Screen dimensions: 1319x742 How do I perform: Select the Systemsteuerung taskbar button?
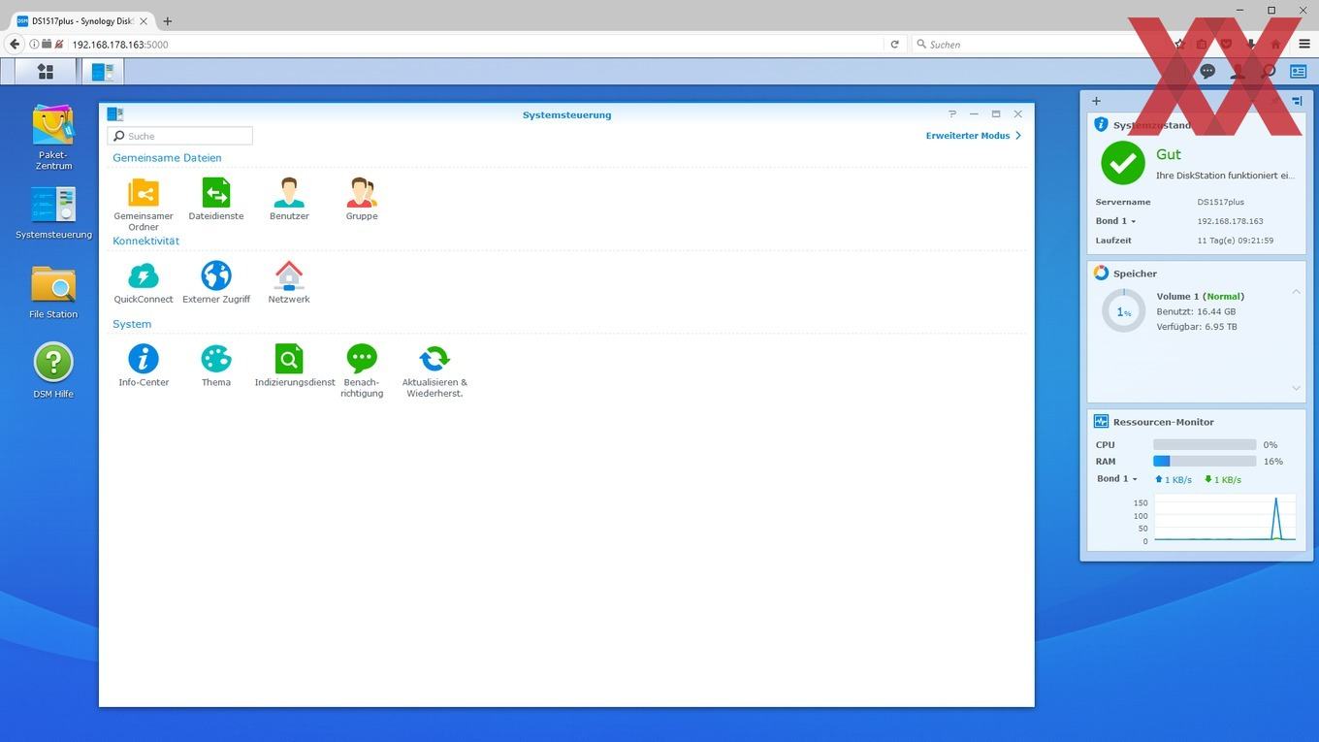click(103, 71)
